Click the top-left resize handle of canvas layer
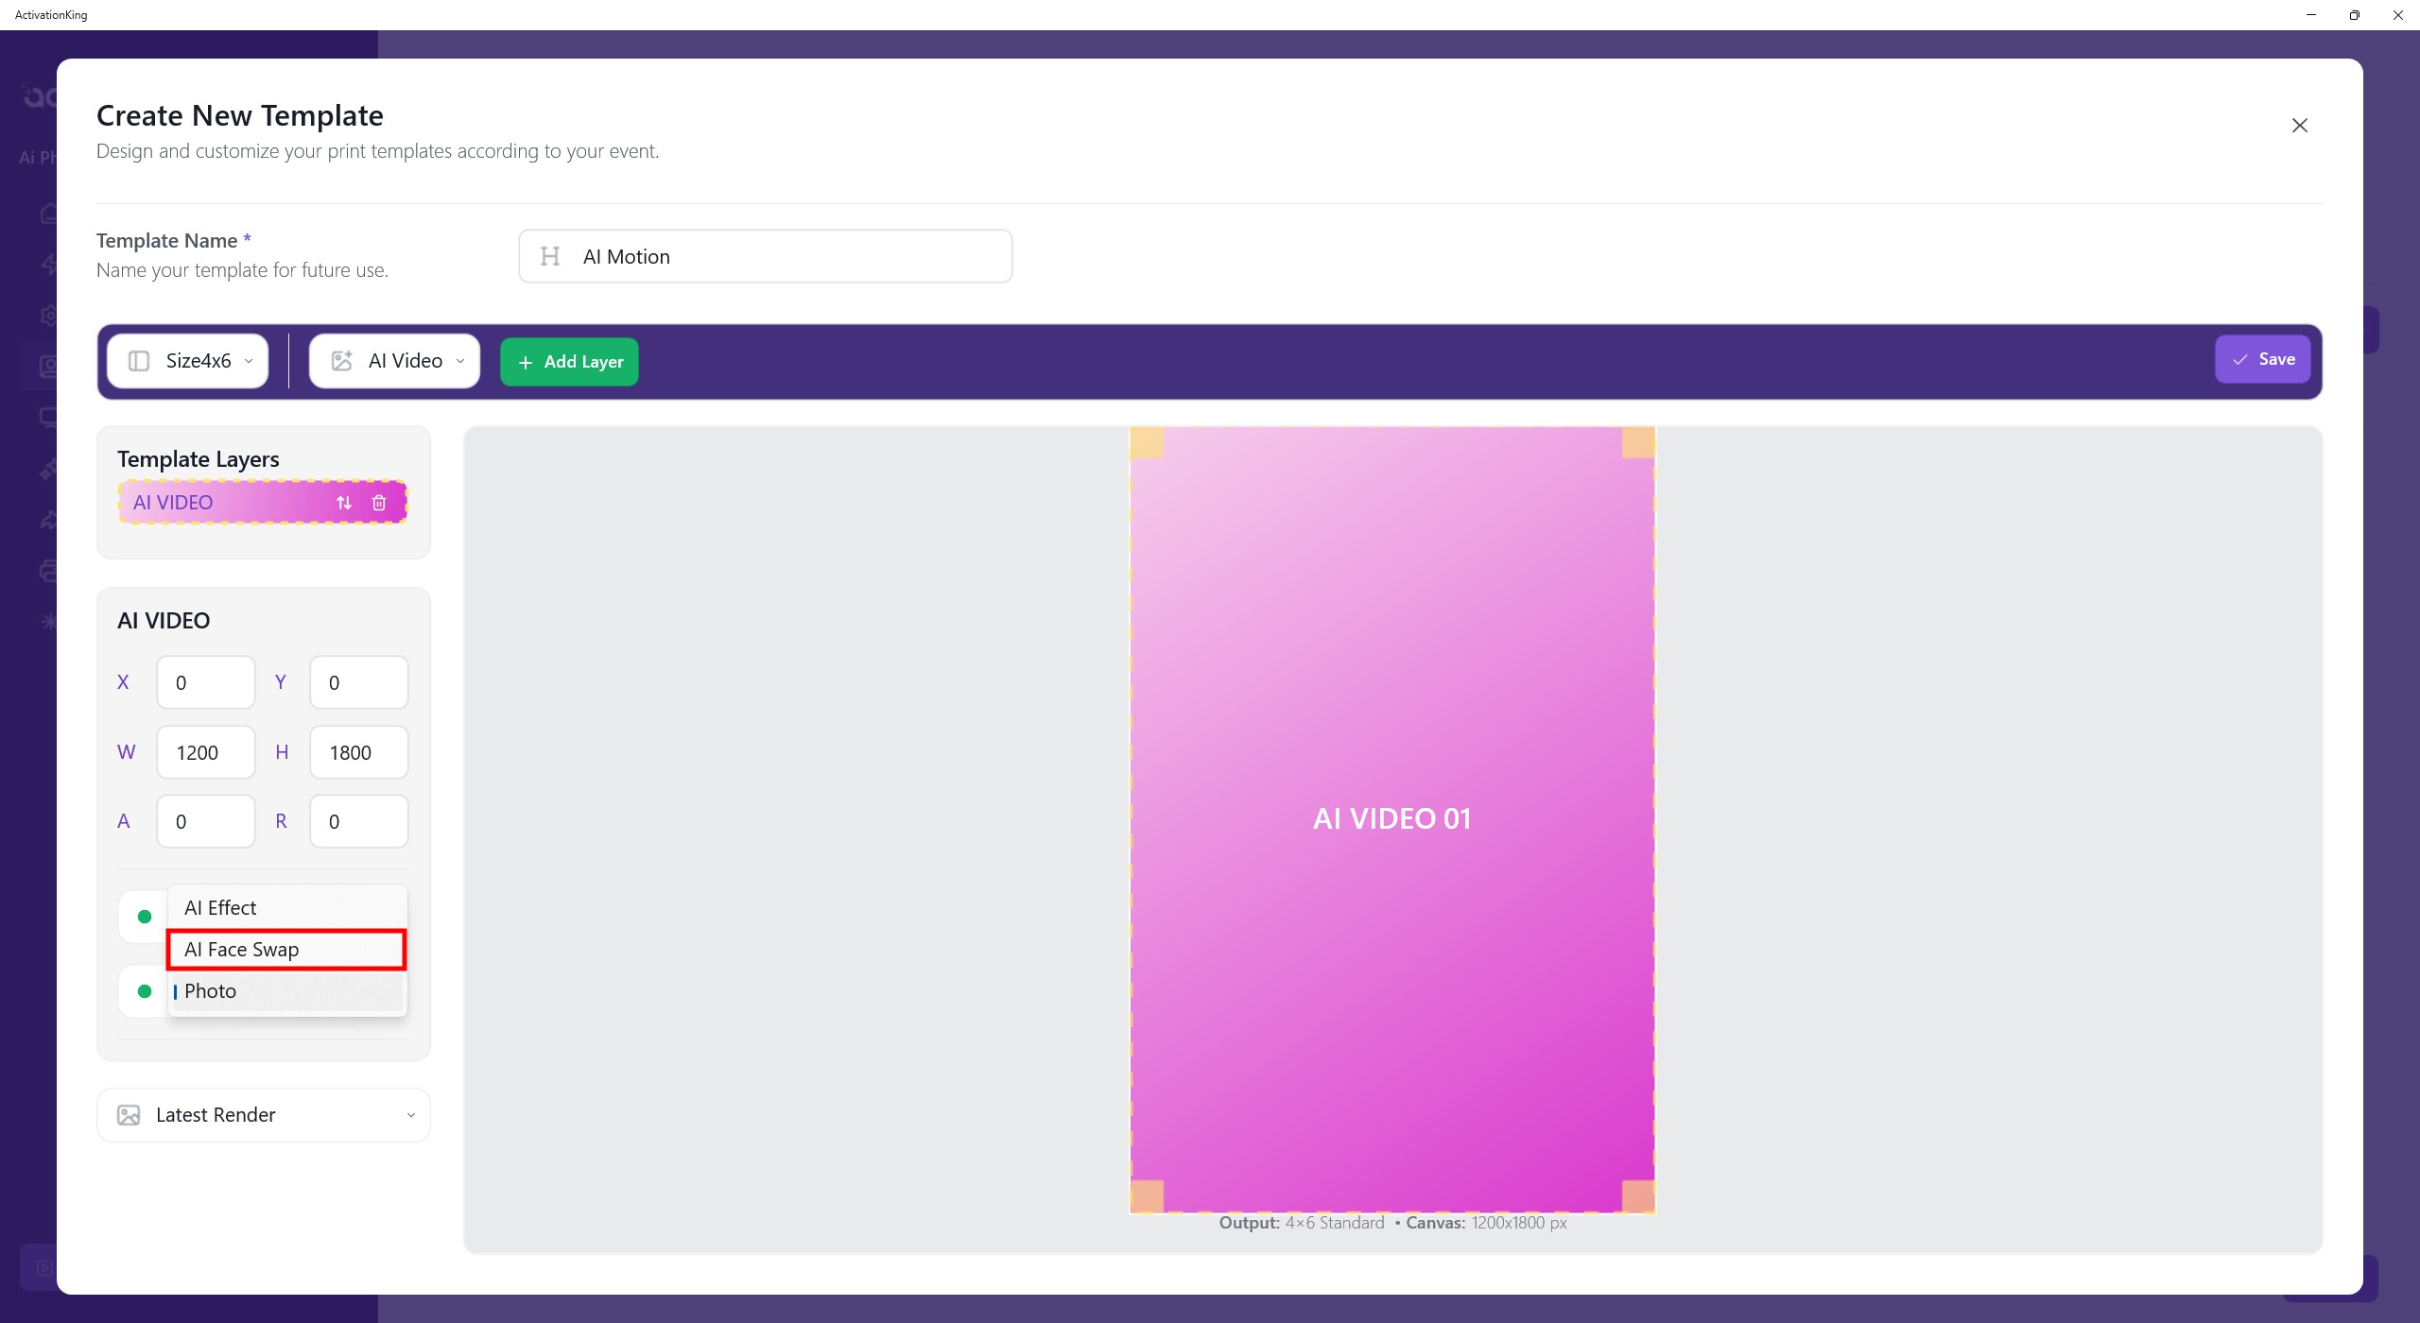 pos(1147,442)
